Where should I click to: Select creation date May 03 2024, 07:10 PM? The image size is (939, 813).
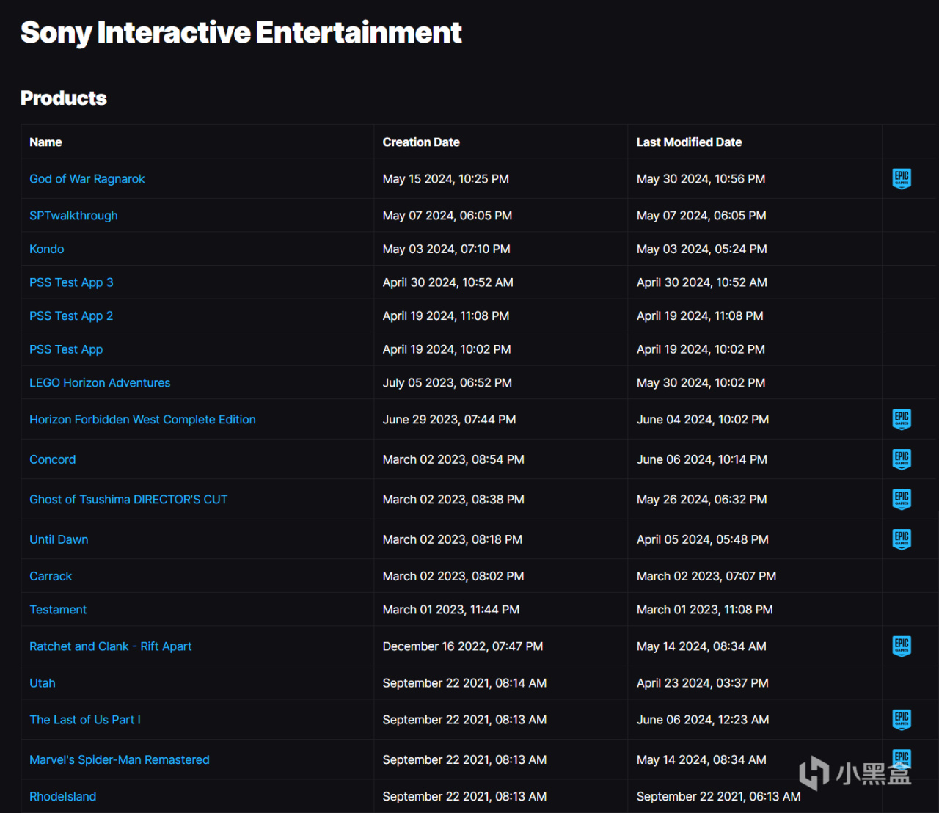446,249
